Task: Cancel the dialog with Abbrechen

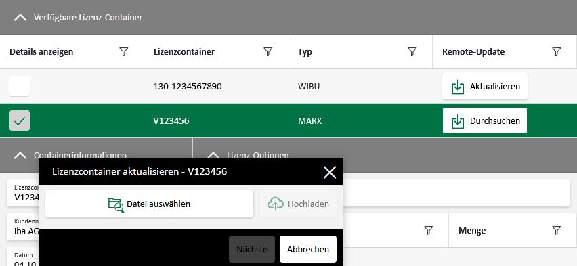Action: pyautogui.click(x=308, y=249)
